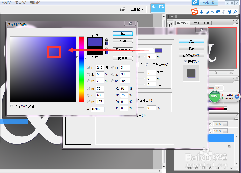Click 取消 in the color picker dialog

[123, 41]
